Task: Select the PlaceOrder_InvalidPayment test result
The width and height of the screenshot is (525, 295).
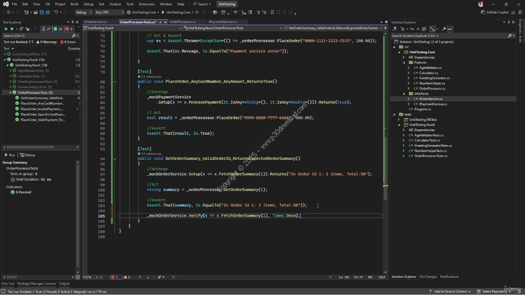Action: [x=42, y=109]
